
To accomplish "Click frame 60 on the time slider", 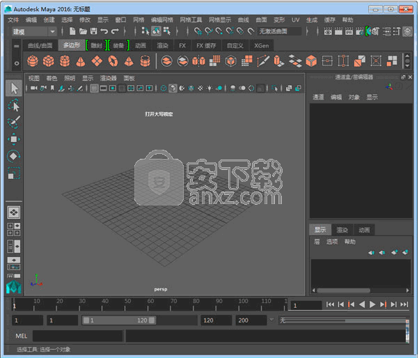I will [x=148, y=304].
